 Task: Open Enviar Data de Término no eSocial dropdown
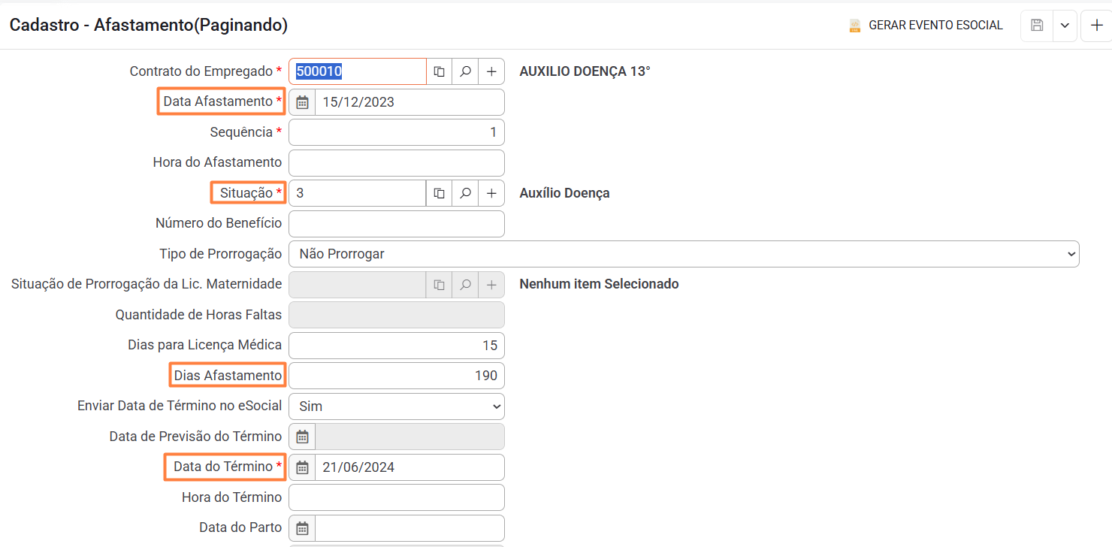coord(397,406)
